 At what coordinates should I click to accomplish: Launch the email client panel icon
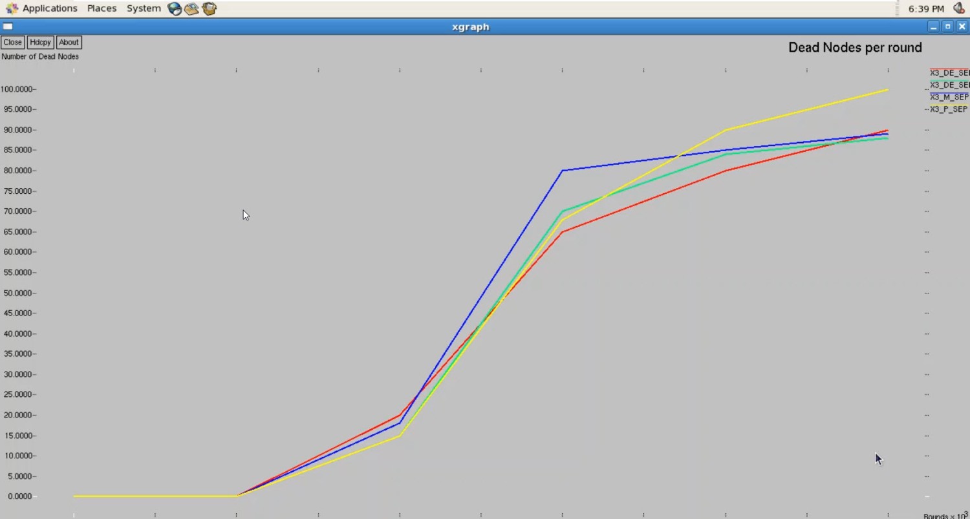(191, 8)
